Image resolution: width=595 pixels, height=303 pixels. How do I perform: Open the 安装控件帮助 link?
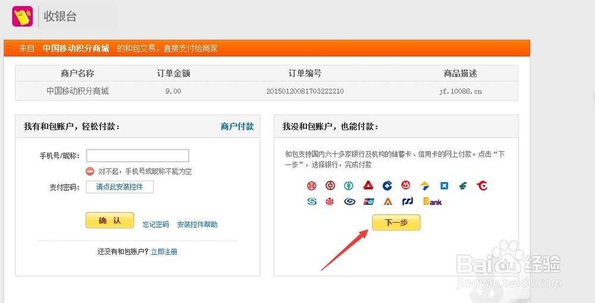point(198,225)
